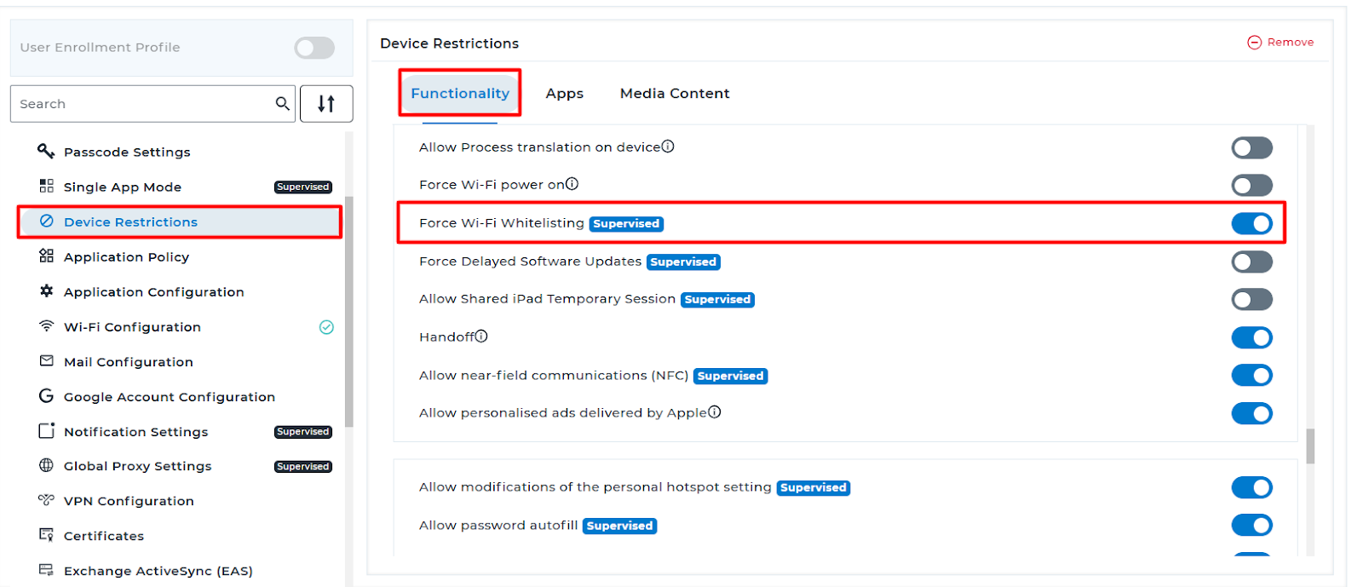1363x587 pixels.
Task: Click the sort arrows button
Action: [326, 104]
